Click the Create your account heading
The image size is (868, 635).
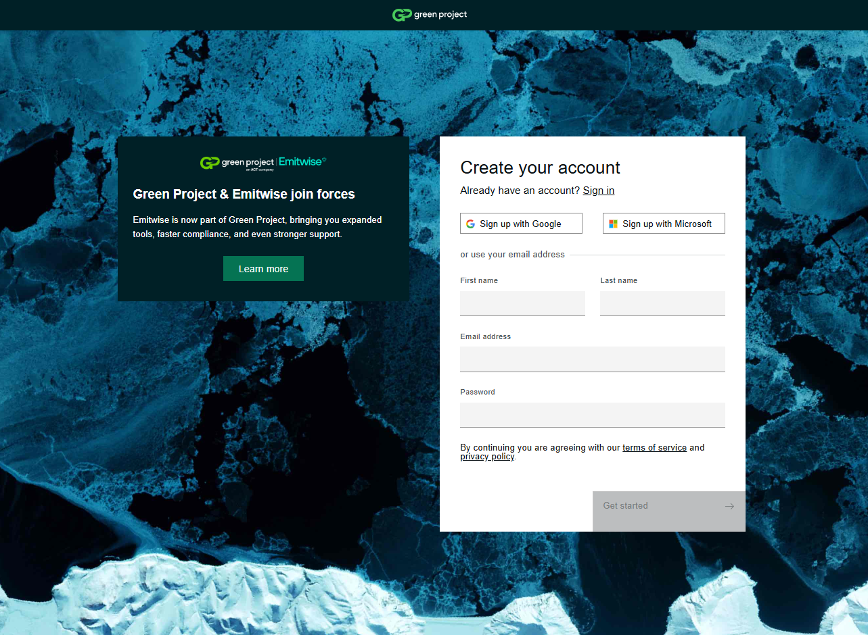[x=540, y=168]
